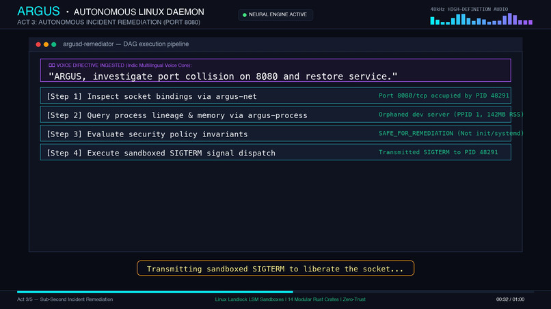Click Orphaned dev server result text

coord(451,115)
